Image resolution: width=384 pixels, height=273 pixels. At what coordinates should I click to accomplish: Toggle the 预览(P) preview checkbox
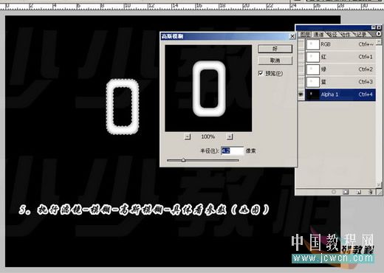(x=261, y=73)
